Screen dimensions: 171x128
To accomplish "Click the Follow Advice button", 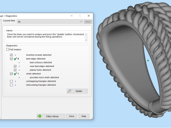I will tap(51, 116).
